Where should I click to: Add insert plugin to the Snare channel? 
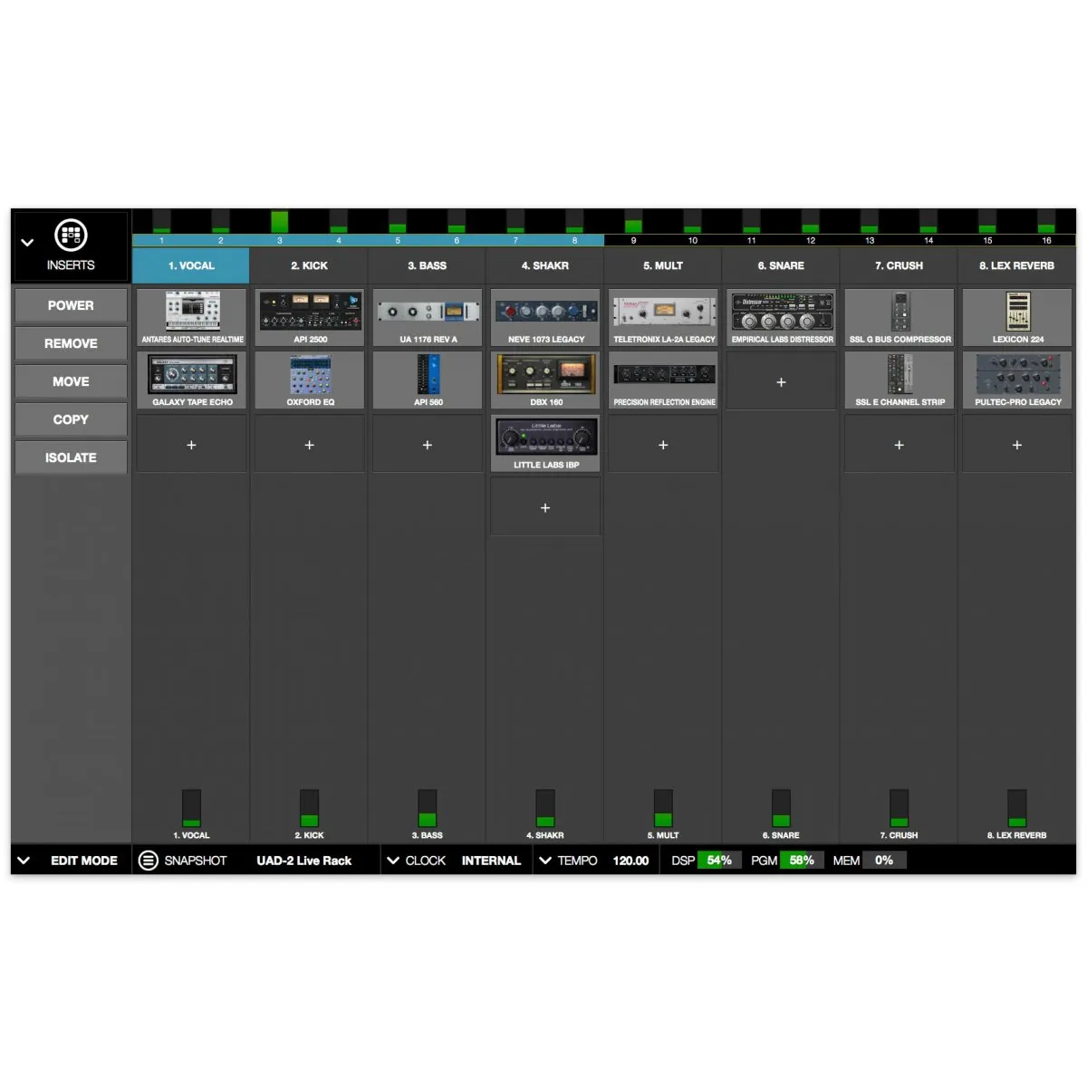pyautogui.click(x=781, y=382)
